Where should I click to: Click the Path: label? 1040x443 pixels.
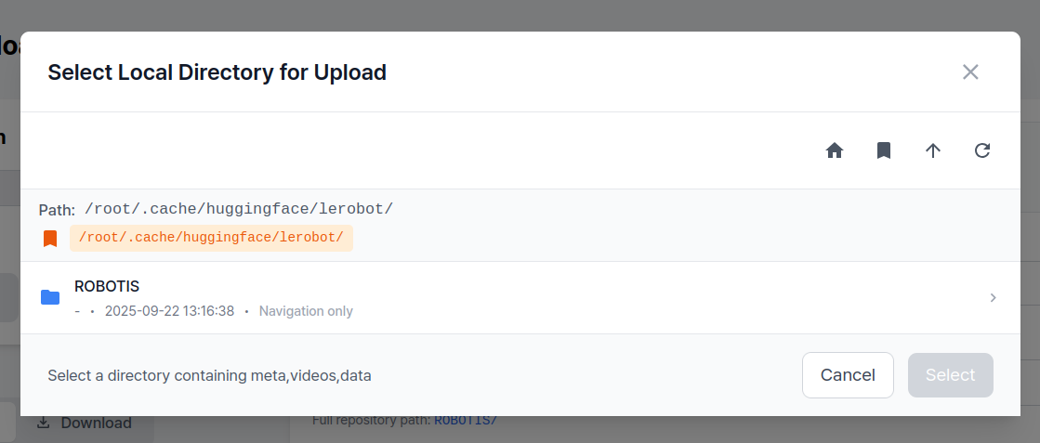(57, 210)
